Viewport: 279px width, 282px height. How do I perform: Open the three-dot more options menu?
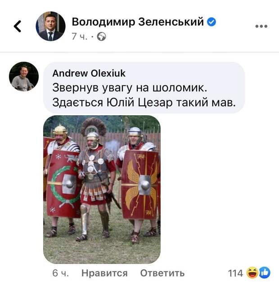[261, 26]
